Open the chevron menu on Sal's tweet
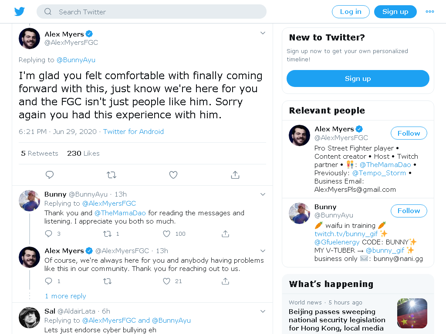The height and width of the screenshot is (334, 446). click(x=263, y=311)
